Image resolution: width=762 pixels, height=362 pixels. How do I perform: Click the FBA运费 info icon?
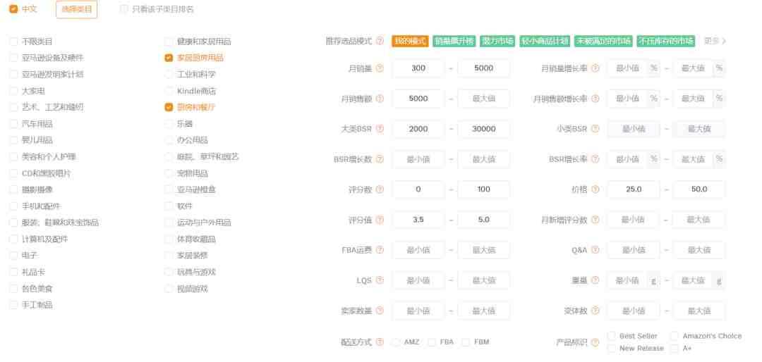(x=380, y=250)
